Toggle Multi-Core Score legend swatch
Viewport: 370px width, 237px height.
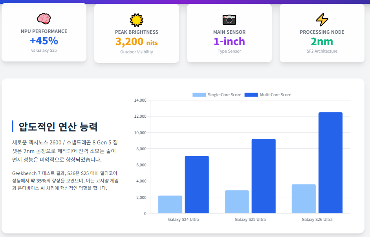tap(251, 95)
